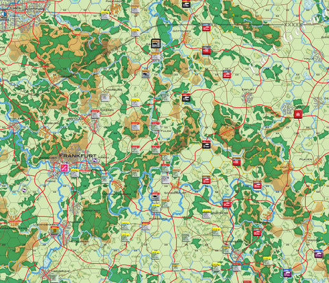Viewport: 329px width, 283px height.
Task: Click the Erfurt city label
Action: point(248,89)
